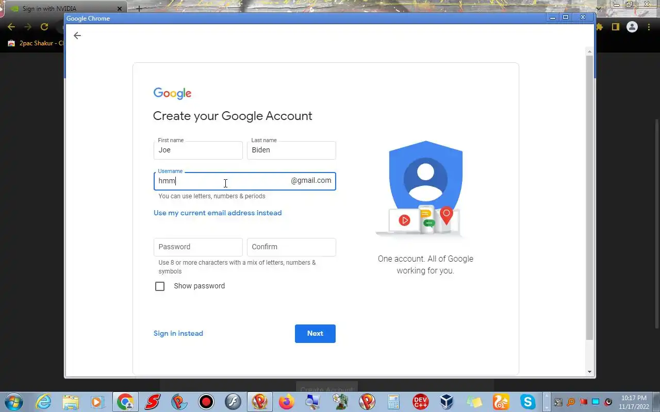Open Skype from the taskbar
This screenshot has height=412, width=660.
[527, 402]
